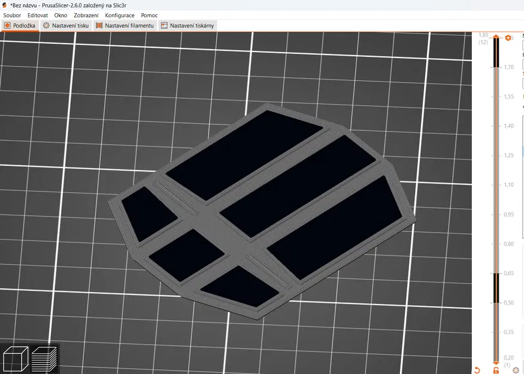Viewport: 524px width, 374px height.
Task: Open the Pomoc menu
Action: point(149,16)
